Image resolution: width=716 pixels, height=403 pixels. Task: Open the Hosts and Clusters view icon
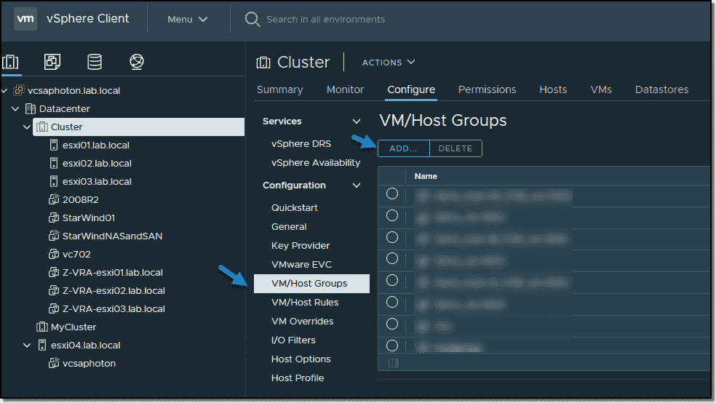[10, 62]
